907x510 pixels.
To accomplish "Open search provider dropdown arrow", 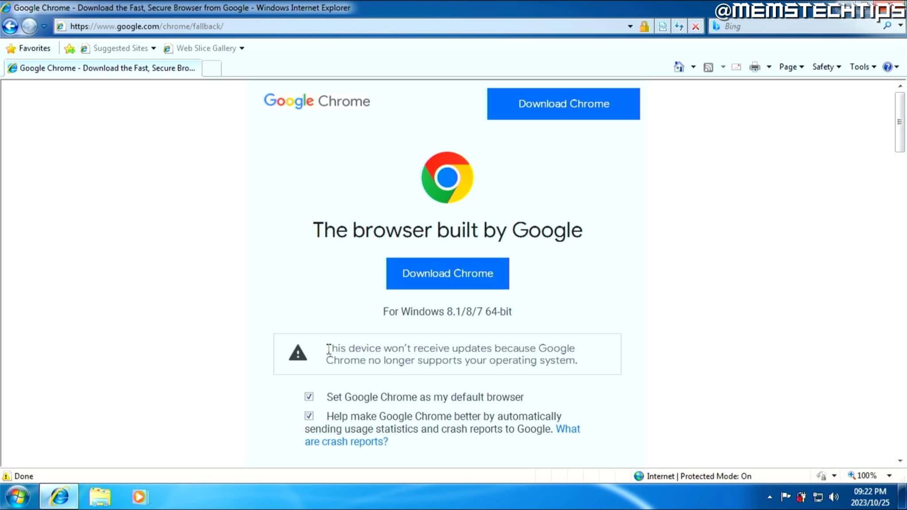I will pyautogui.click(x=900, y=26).
